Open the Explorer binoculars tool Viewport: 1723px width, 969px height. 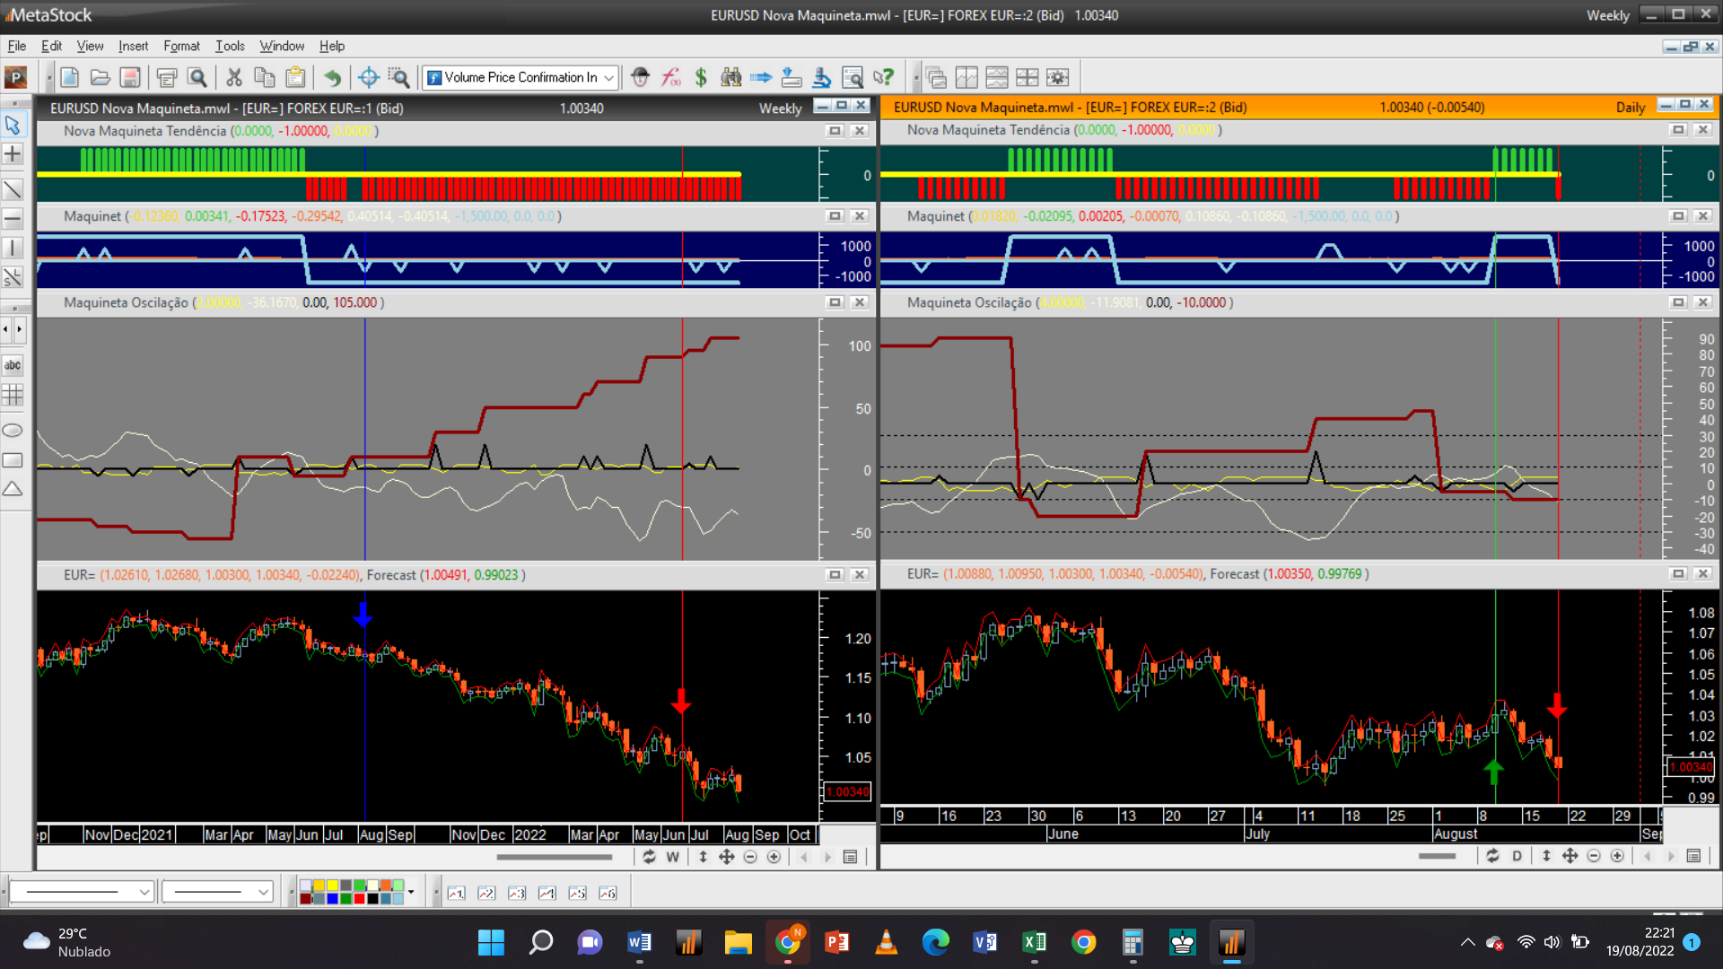[731, 78]
